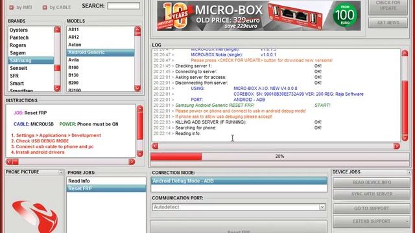Open the Micro-Box anniversary banner
Viewport: 415px width, 233px height.
click(259, 16)
